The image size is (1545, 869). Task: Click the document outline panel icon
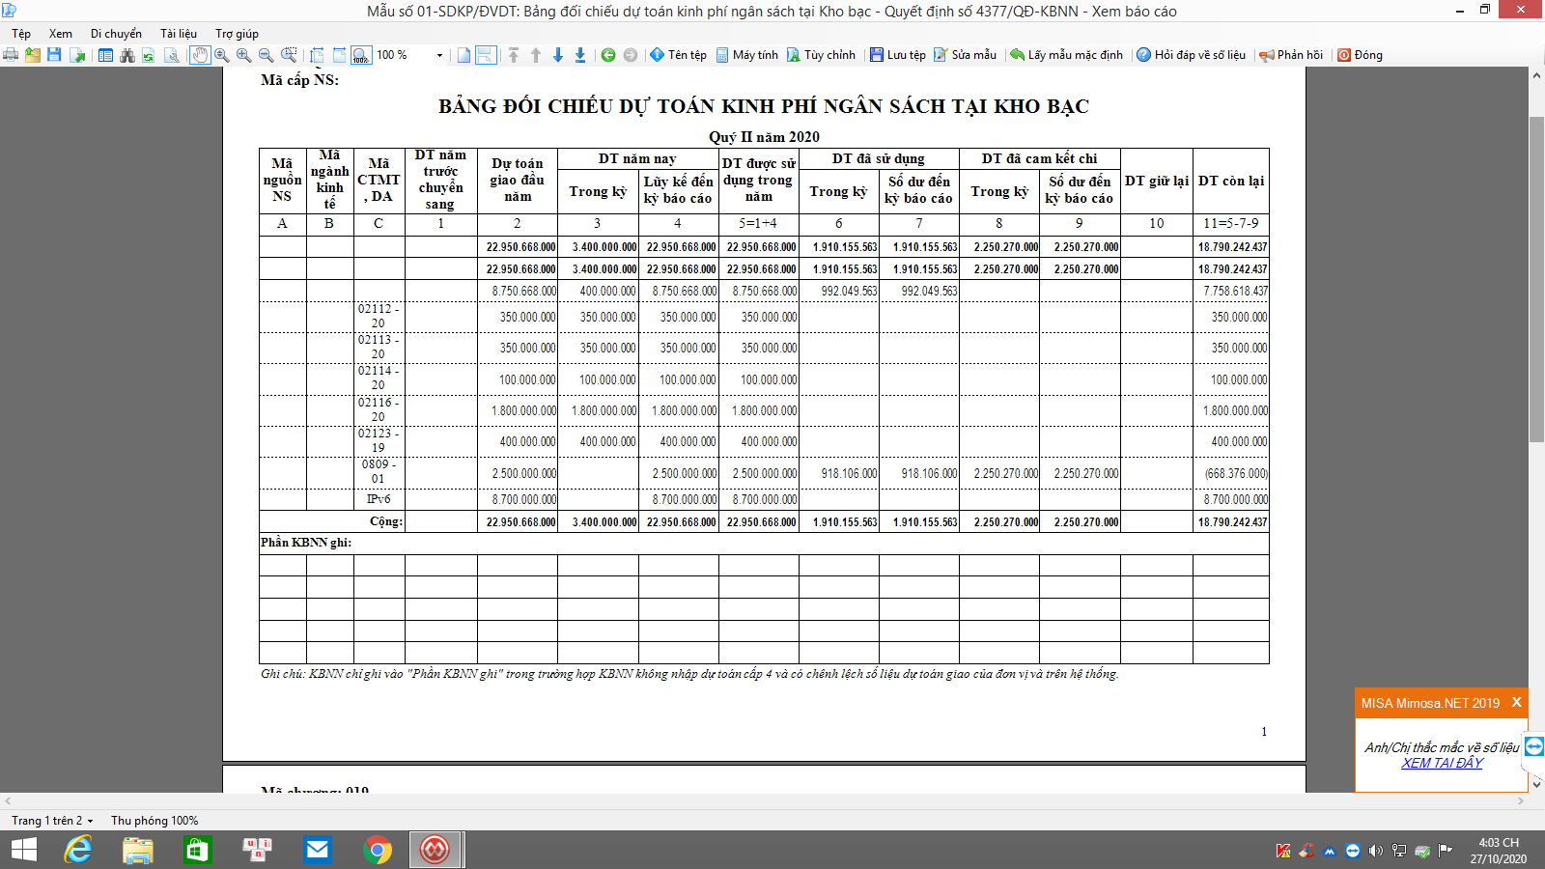(106, 55)
